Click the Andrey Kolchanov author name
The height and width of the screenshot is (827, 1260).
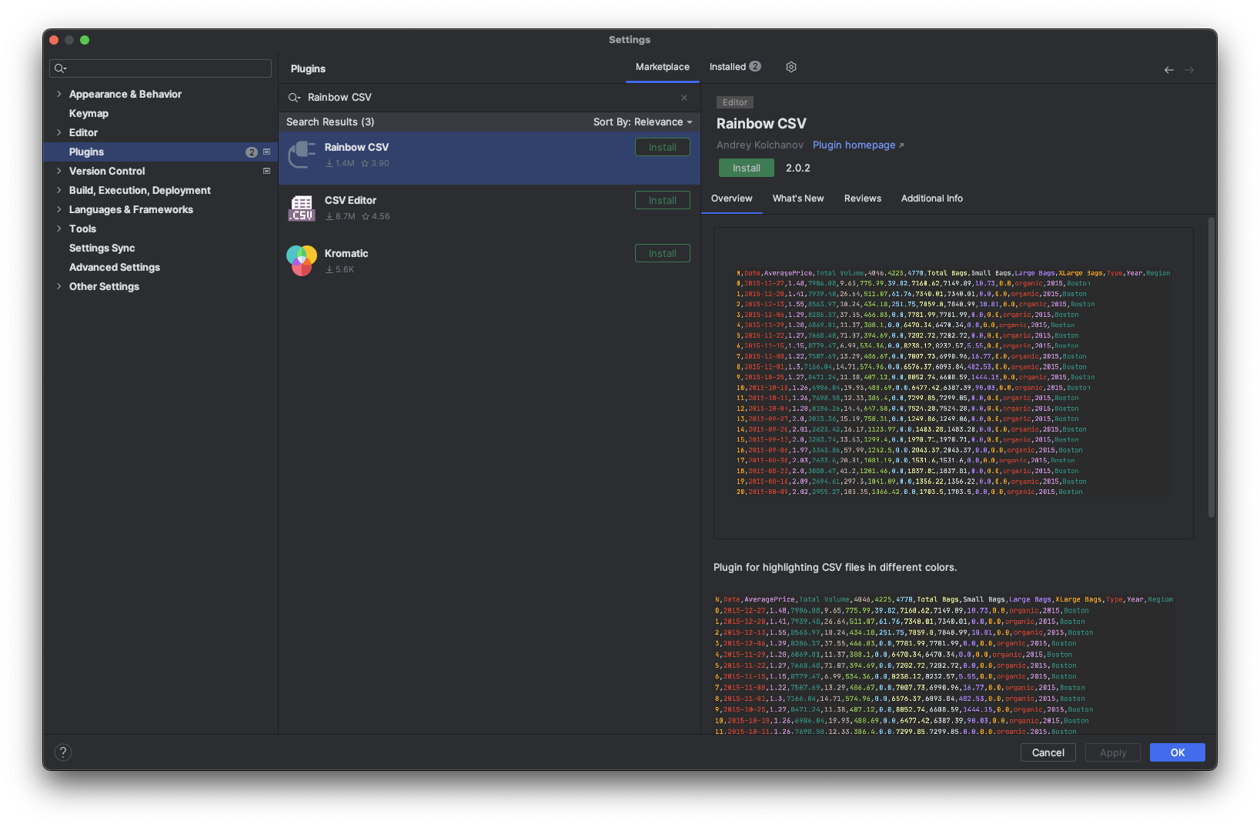760,145
